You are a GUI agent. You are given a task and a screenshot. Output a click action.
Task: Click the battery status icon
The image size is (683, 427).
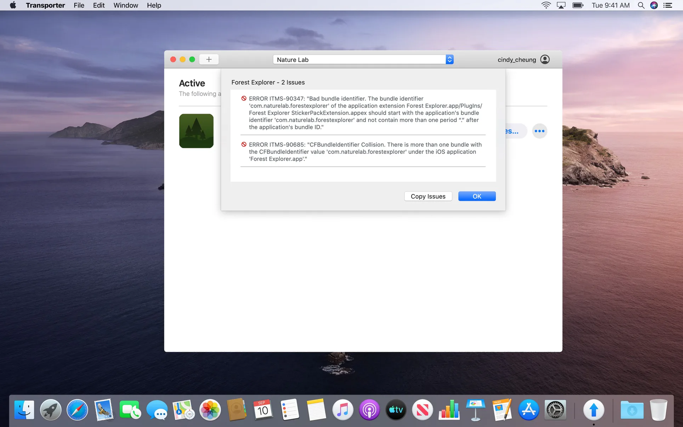click(x=578, y=5)
